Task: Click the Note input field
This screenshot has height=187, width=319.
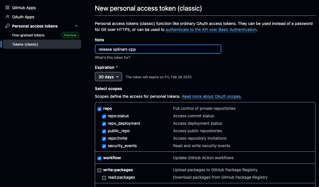Action: click(158, 49)
